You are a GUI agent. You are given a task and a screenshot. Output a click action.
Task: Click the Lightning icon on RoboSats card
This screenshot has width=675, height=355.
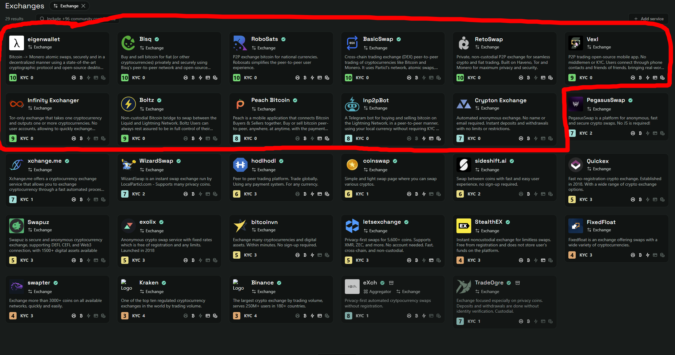312,78
